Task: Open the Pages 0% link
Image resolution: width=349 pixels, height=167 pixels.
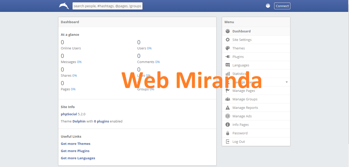Action: click(73, 89)
